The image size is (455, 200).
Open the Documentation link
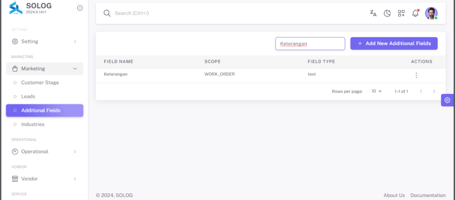(x=428, y=196)
